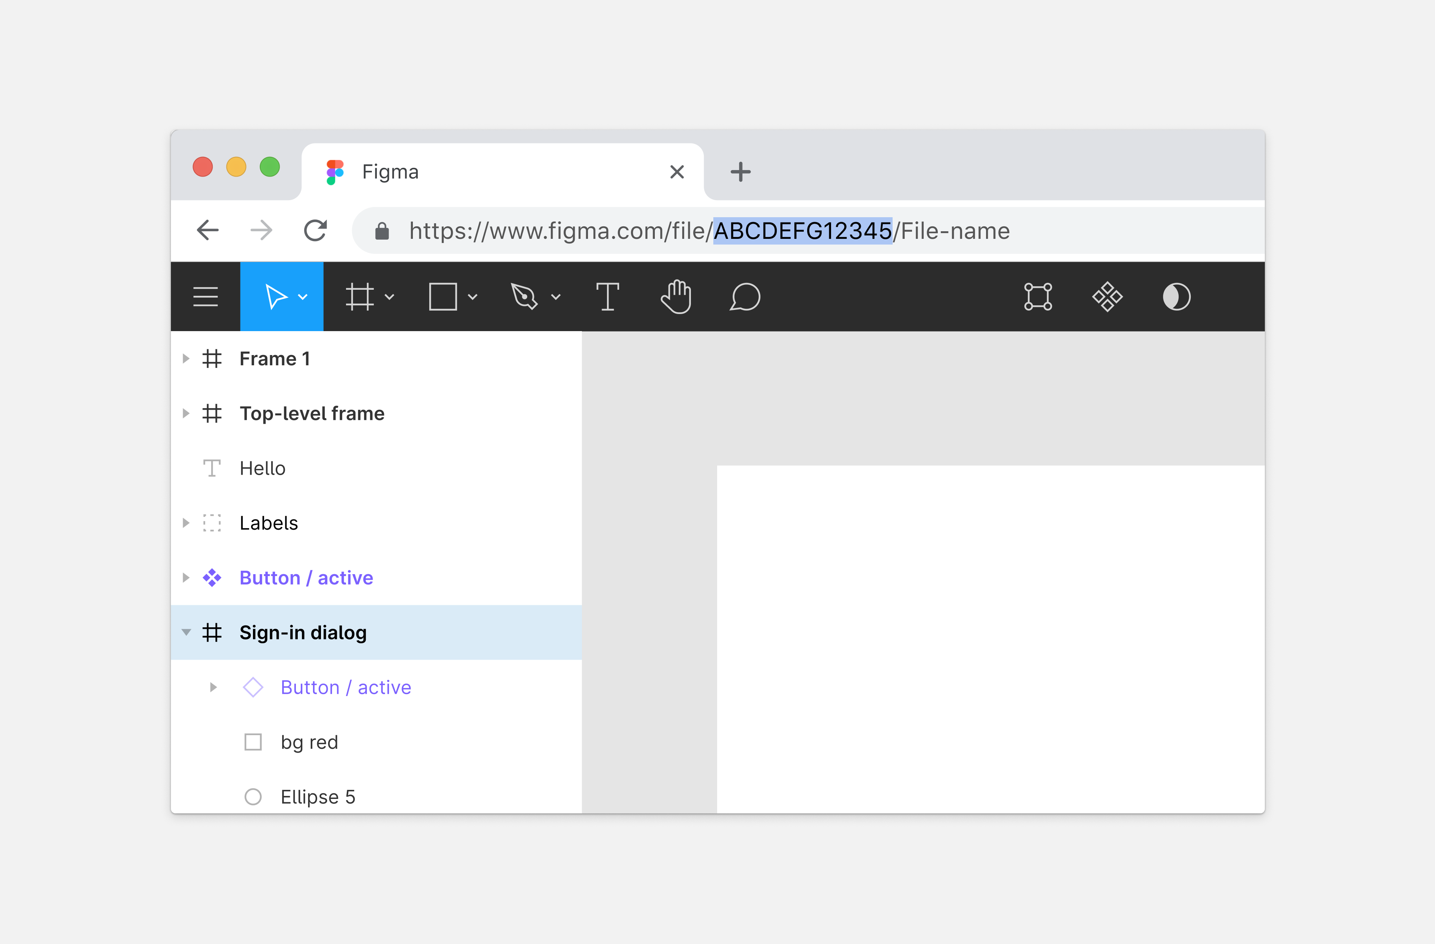Go forward in browser history
The height and width of the screenshot is (944, 1435).
[x=261, y=230]
